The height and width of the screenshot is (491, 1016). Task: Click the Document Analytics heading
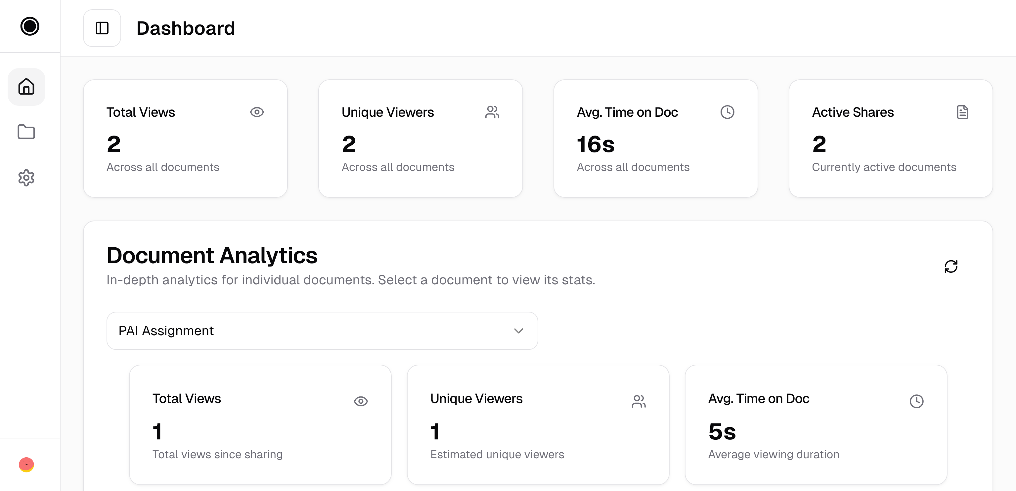[x=212, y=255]
